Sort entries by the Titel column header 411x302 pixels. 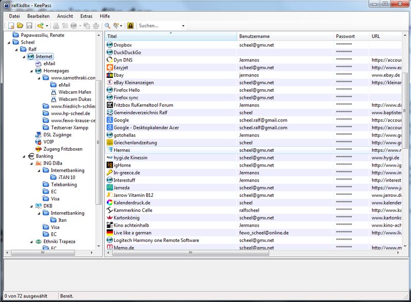[171, 36]
